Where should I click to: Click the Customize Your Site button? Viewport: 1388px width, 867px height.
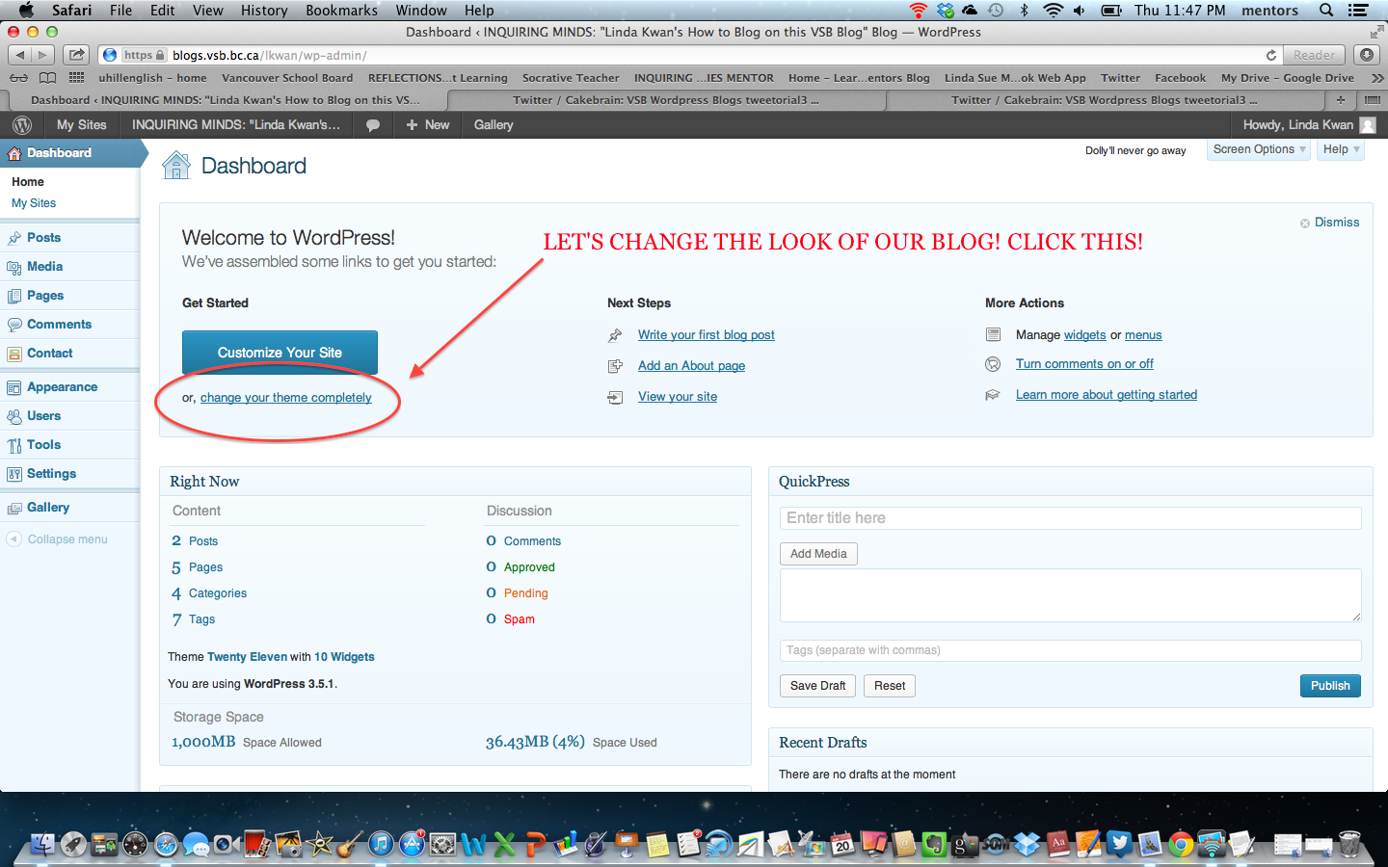pos(280,353)
